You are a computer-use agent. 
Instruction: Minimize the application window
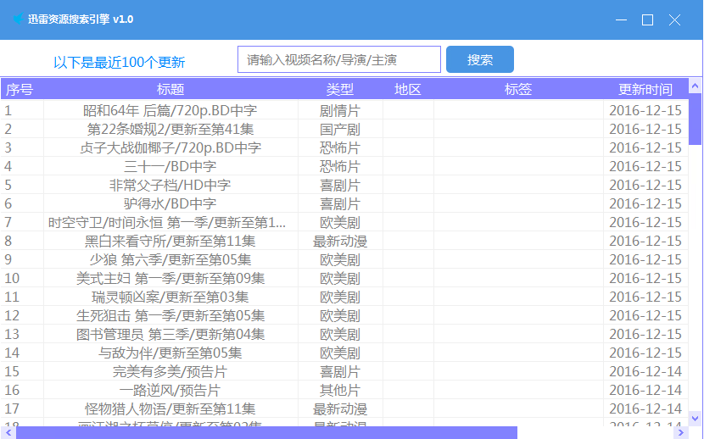tap(622, 19)
